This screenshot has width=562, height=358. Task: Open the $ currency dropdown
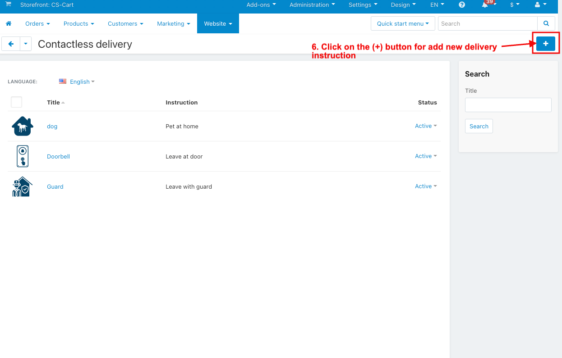click(x=515, y=5)
